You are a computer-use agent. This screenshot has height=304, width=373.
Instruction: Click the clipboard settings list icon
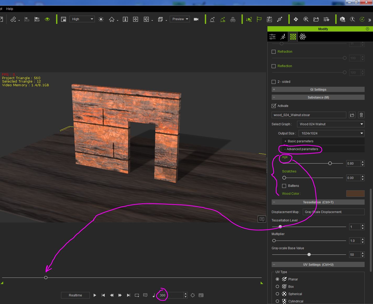(x=269, y=19)
